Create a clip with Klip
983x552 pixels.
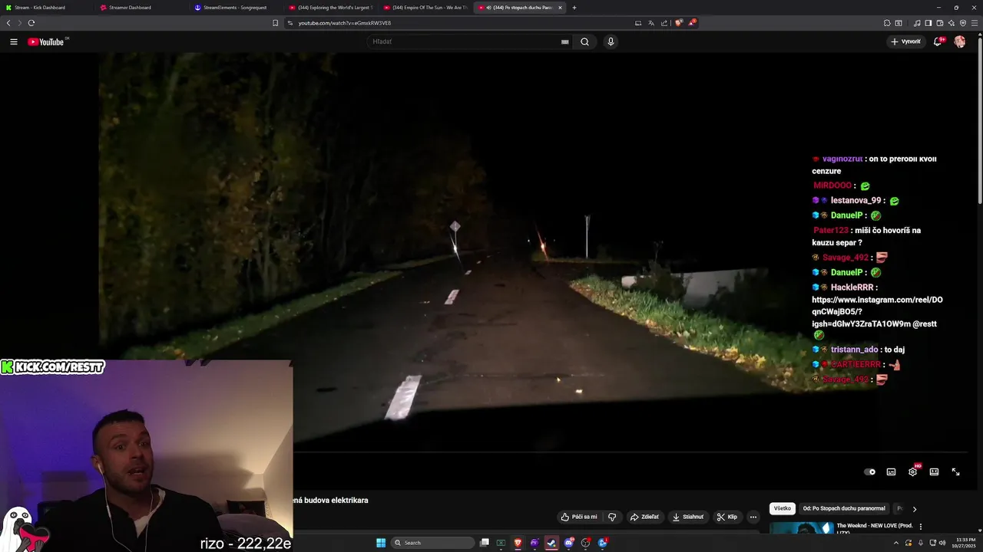pyautogui.click(x=726, y=517)
